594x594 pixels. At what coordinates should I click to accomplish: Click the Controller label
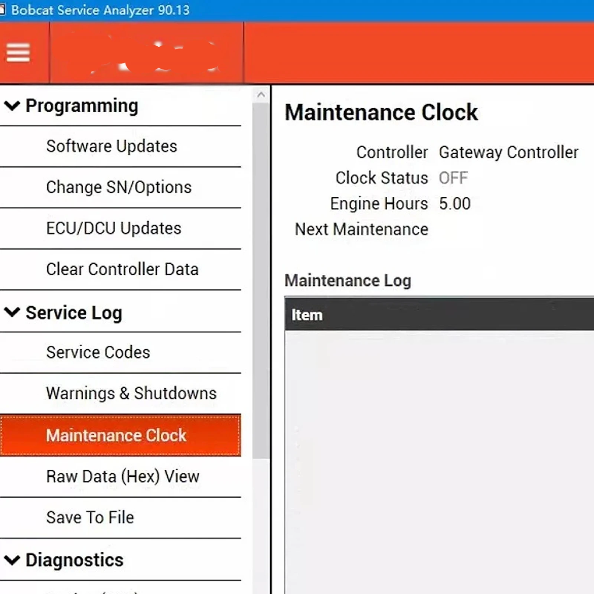(392, 152)
